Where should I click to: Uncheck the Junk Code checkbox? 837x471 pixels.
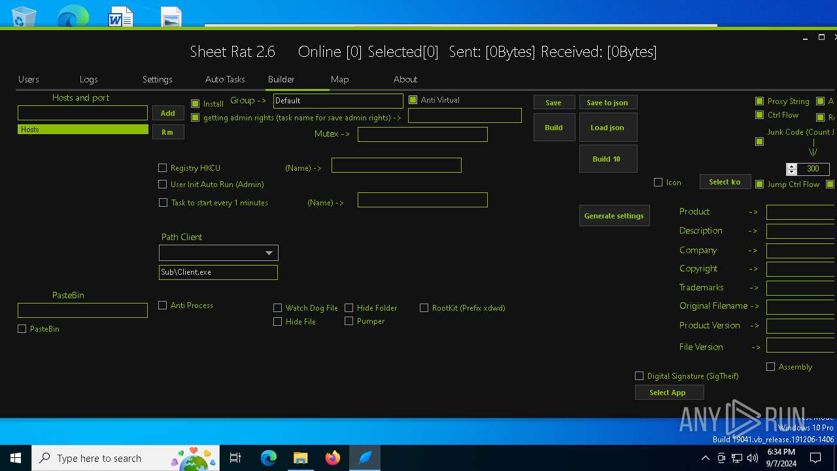click(759, 141)
